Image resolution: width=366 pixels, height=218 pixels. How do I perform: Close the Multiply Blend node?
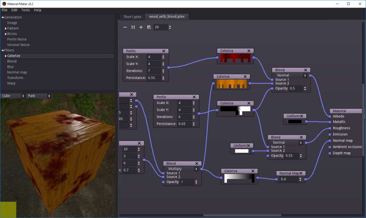[x=197, y=163]
